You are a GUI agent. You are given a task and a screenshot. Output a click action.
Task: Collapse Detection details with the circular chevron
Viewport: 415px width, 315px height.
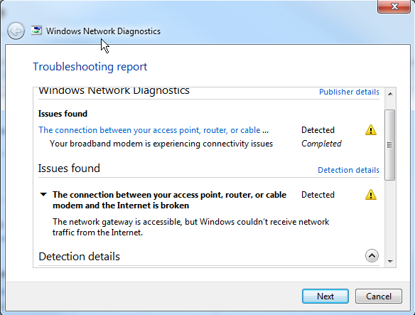click(372, 256)
